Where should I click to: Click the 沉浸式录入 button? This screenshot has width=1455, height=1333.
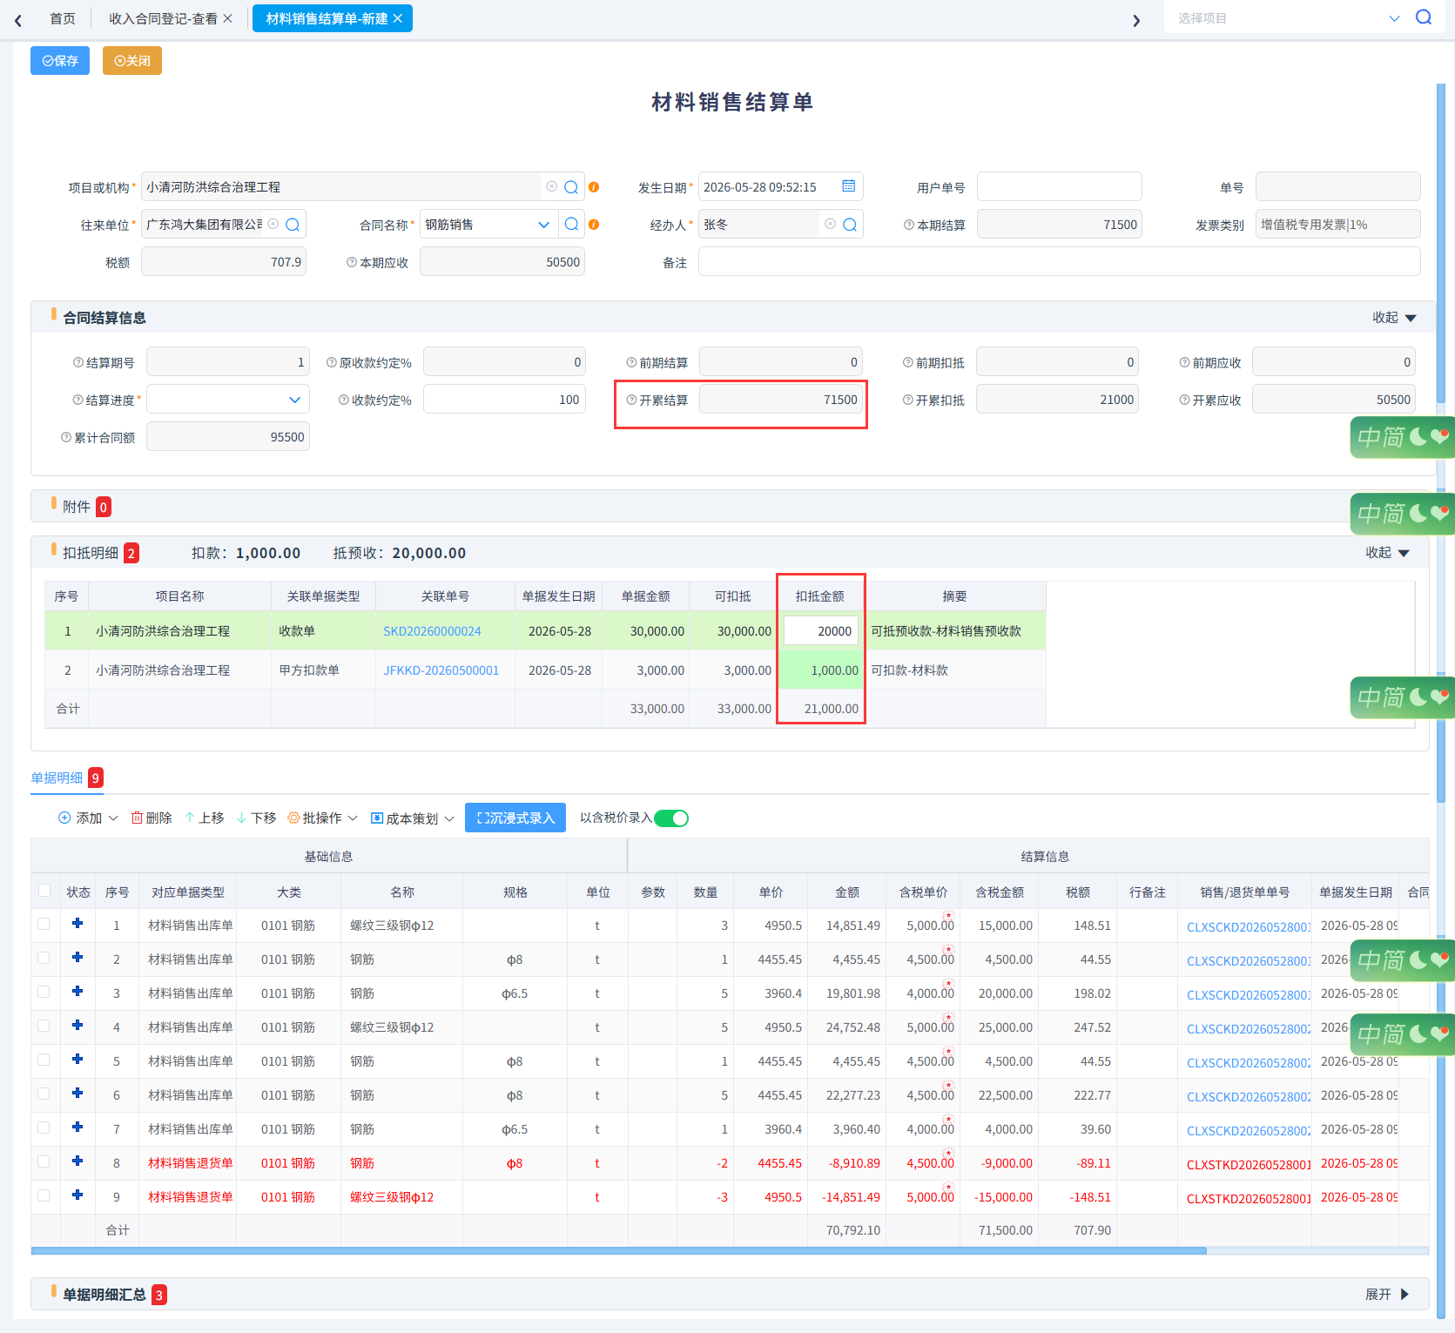click(515, 818)
